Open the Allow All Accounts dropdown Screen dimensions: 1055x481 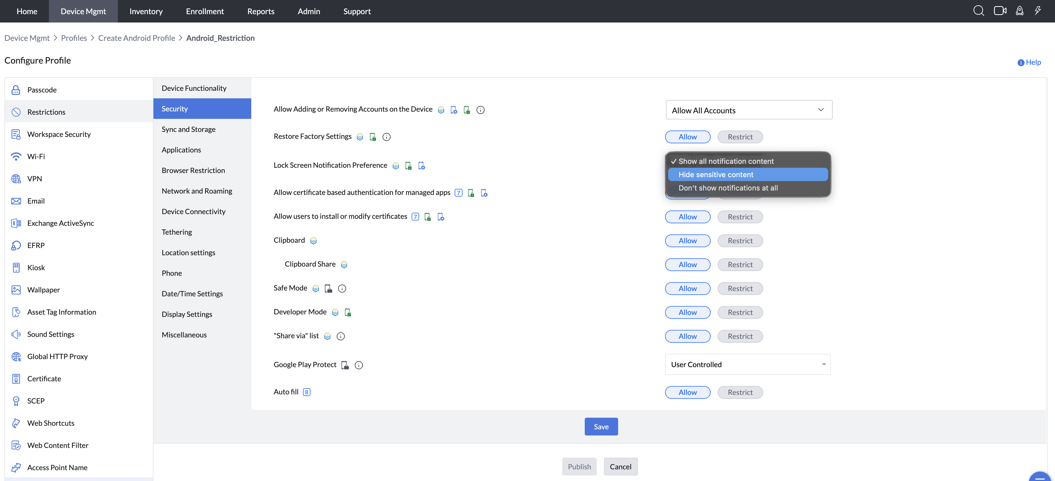pos(749,110)
